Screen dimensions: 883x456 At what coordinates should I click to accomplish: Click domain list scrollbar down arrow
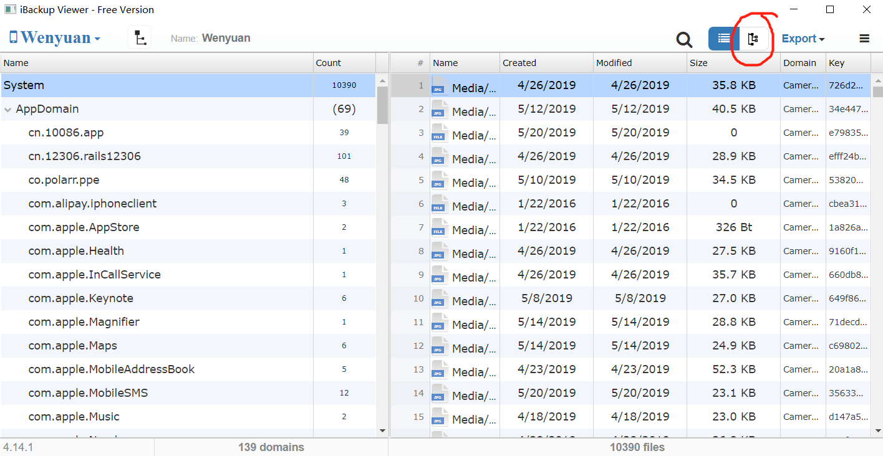coord(382,430)
